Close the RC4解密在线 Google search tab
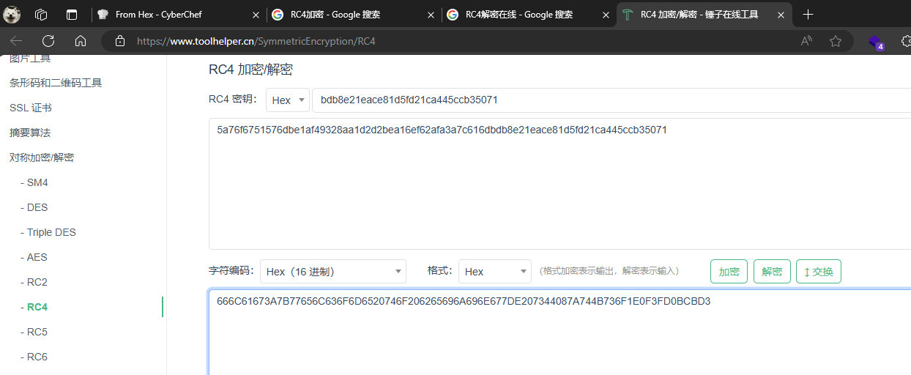 [x=605, y=15]
